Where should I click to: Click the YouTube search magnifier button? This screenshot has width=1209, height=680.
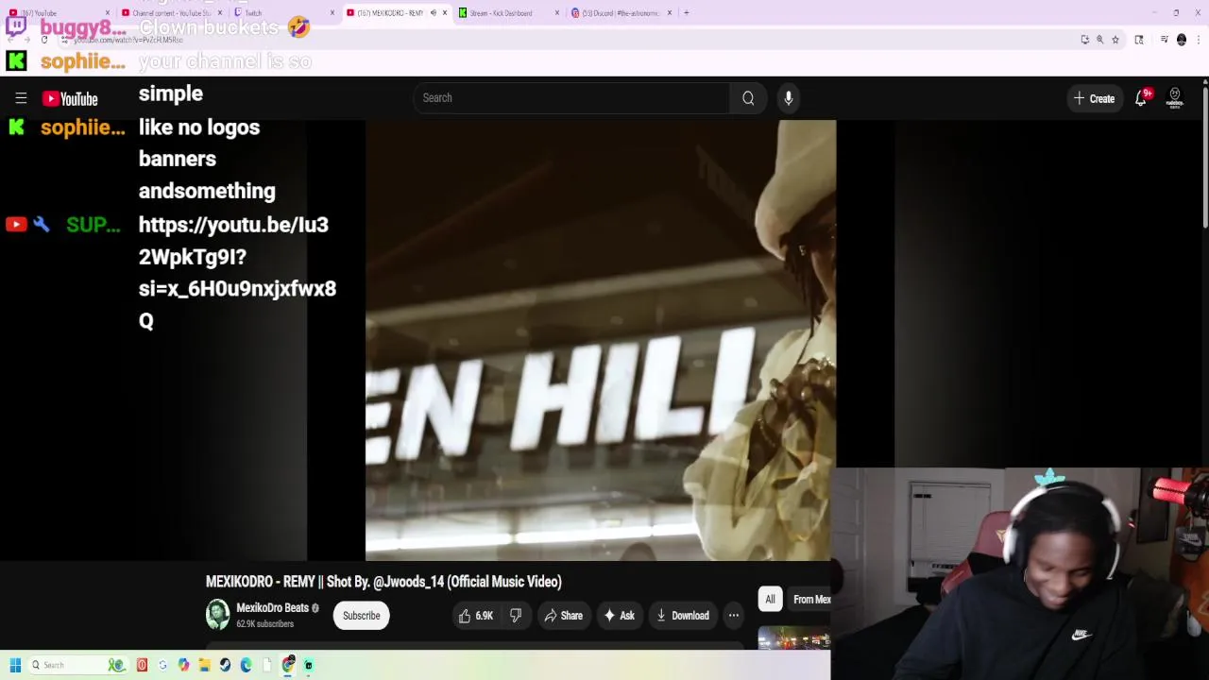coord(748,98)
